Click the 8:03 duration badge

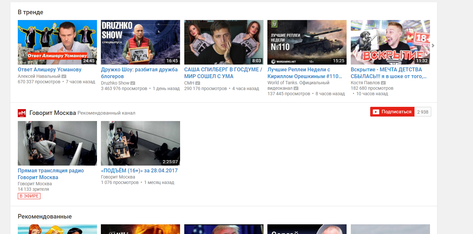click(256, 61)
